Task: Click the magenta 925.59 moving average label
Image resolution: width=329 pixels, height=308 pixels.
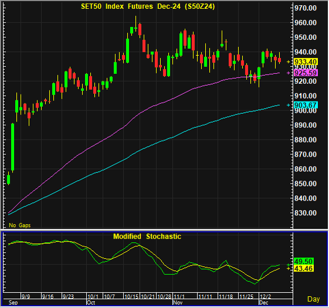Action: click(x=306, y=73)
